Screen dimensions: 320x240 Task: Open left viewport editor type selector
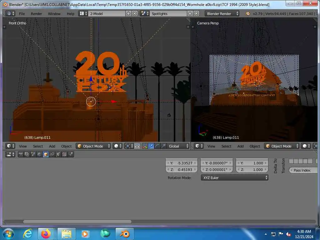click(10, 146)
